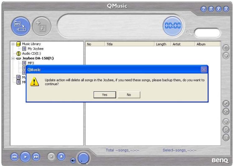
Task: Click the BenQ logo
Action: tap(220, 160)
